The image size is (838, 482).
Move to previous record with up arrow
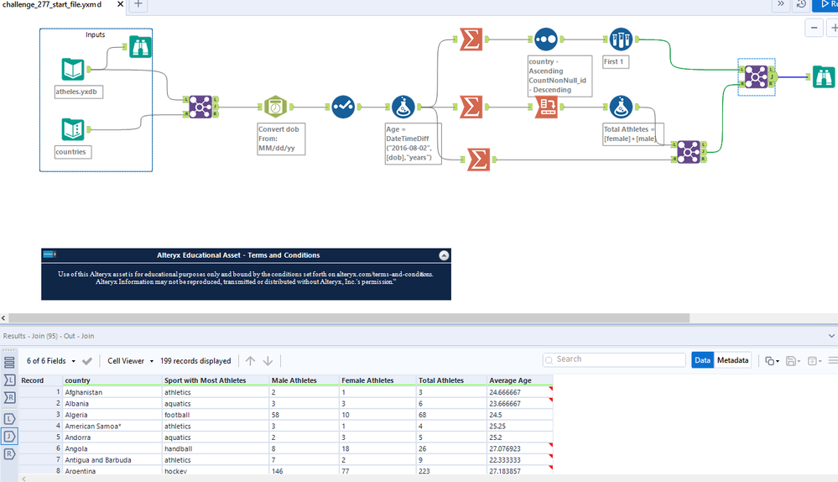pos(250,361)
